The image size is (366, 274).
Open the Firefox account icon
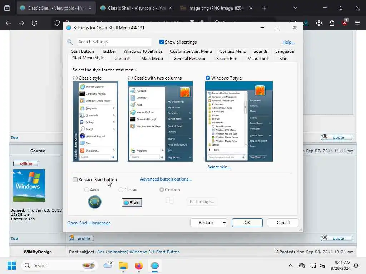(319, 23)
